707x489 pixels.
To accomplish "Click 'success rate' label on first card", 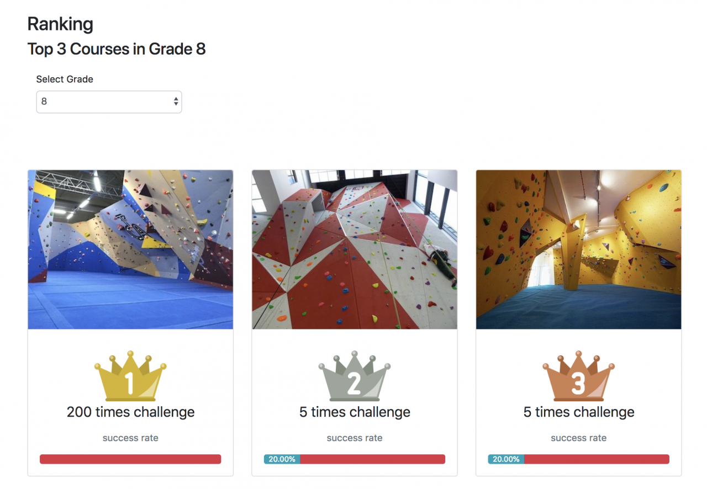I will tap(130, 438).
